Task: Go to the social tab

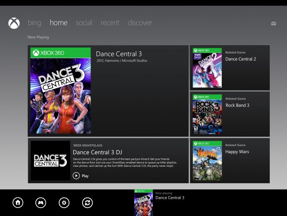Action: click(84, 23)
